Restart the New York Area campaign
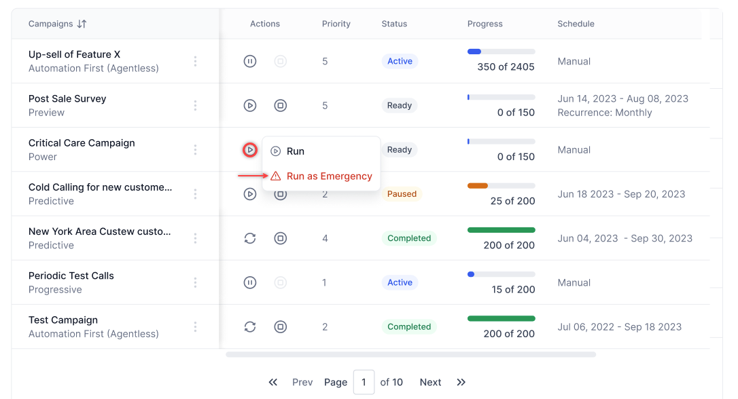Viewport: 738px width, 399px height. pos(250,238)
